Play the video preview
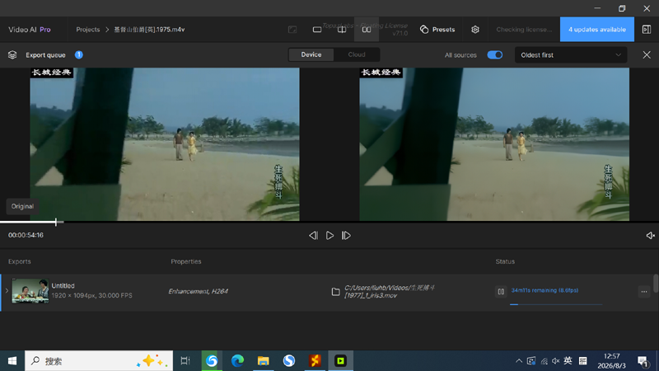 point(330,236)
